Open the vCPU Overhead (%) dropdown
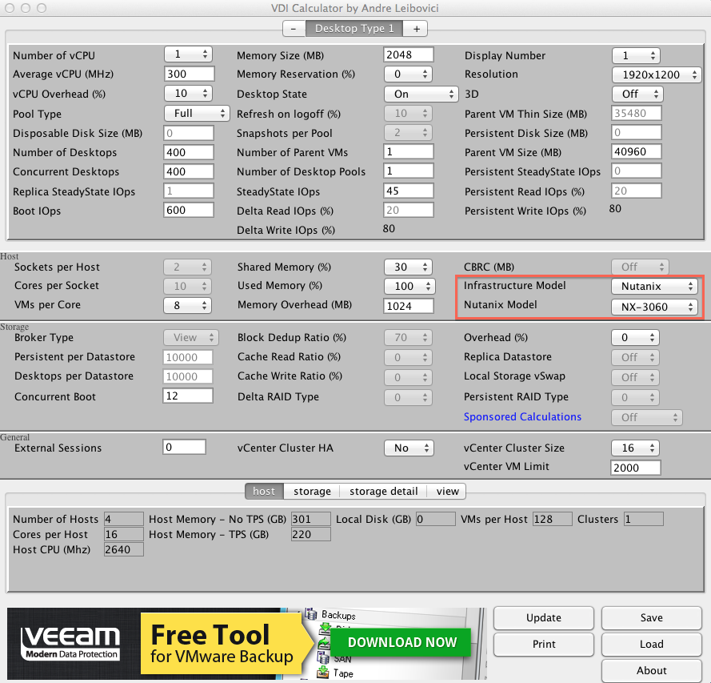The image size is (711, 683). [x=188, y=94]
